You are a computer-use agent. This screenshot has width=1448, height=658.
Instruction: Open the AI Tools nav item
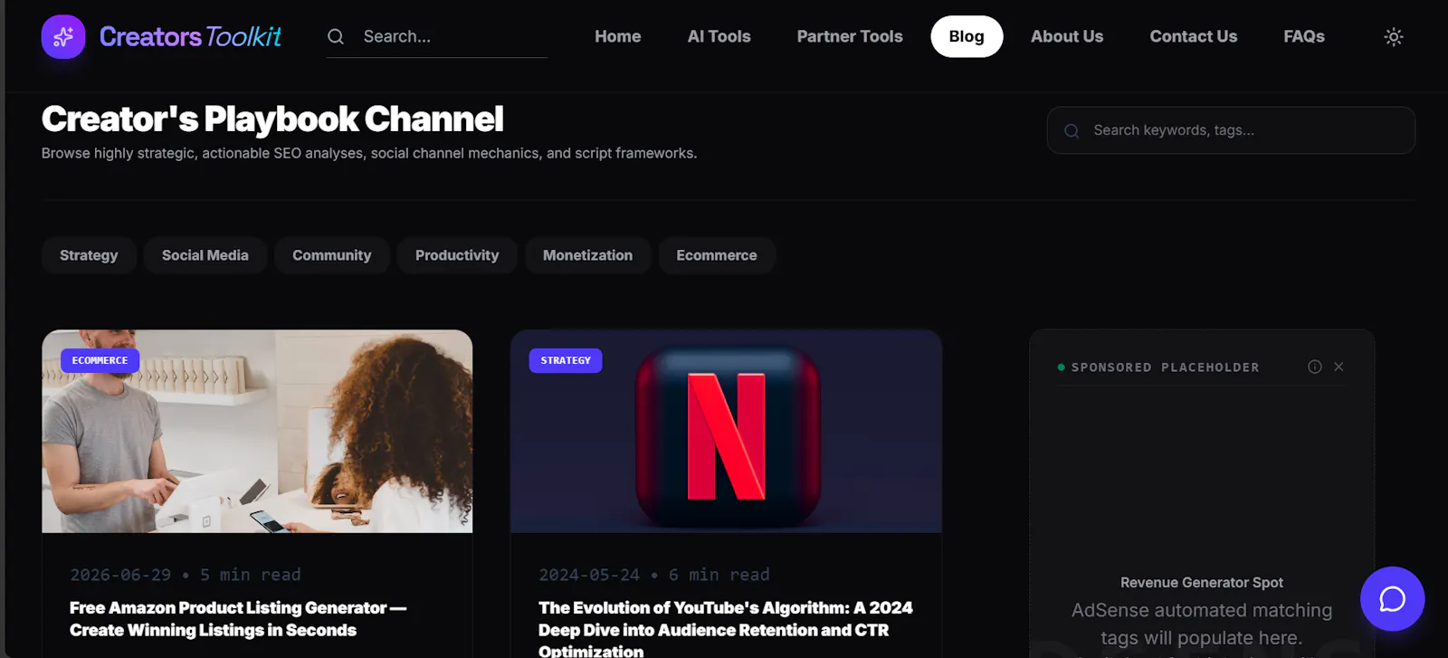pos(719,37)
